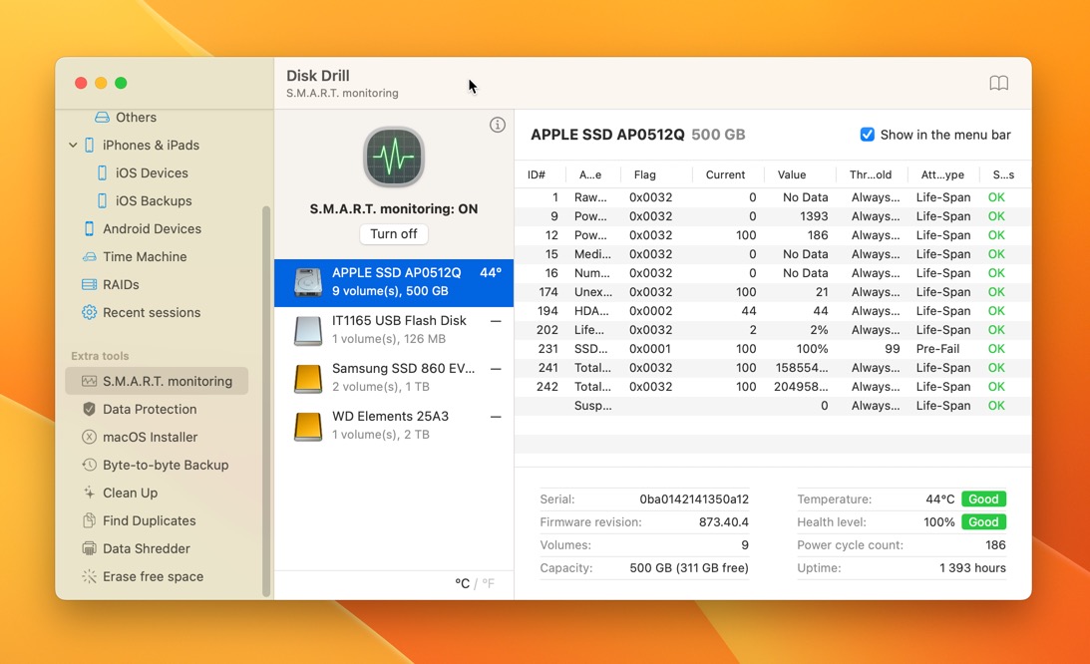Click capacity value 500 GB (311 GB free)
This screenshot has height=664, width=1090.
689,568
